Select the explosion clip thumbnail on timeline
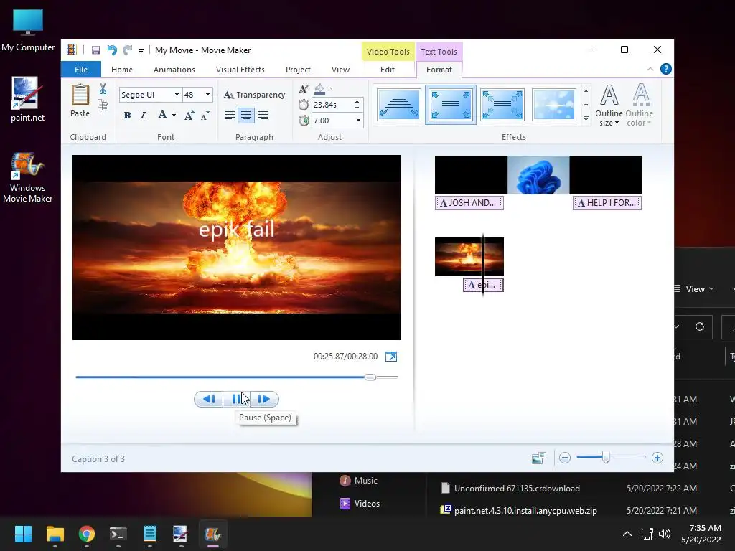Screen dimensions: 735x551 (469, 257)
